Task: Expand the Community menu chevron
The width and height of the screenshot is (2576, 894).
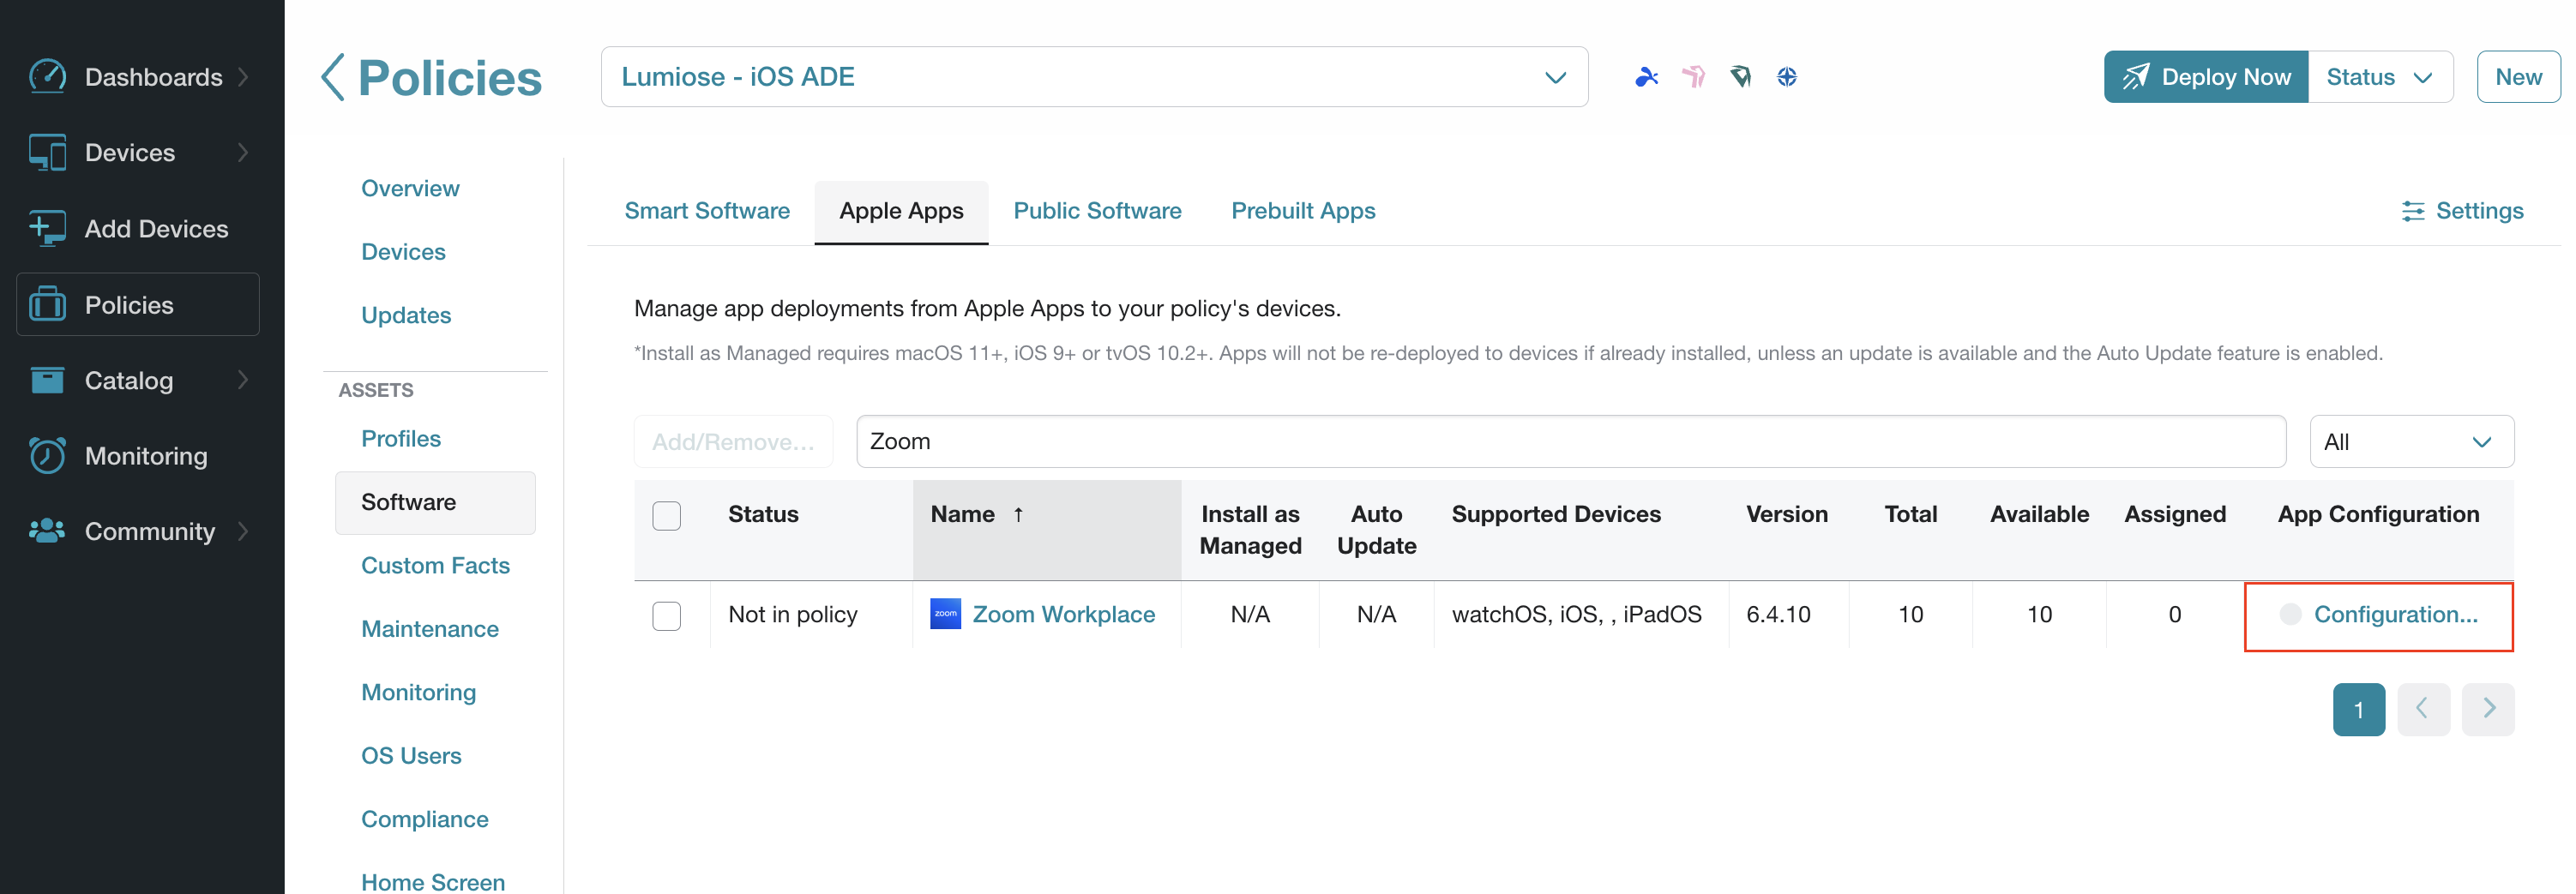Action: click(x=243, y=531)
